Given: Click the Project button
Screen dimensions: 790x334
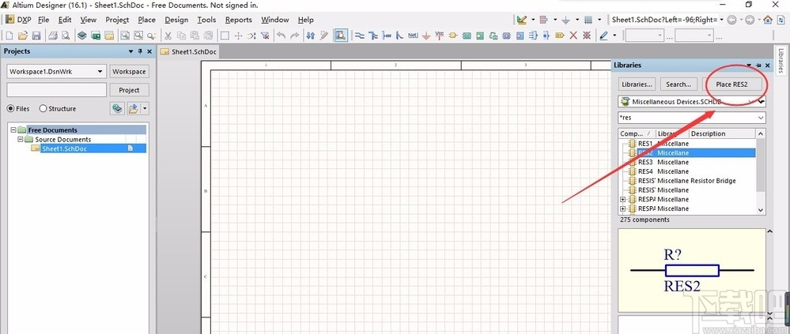Looking at the screenshot, I should coord(129,90).
